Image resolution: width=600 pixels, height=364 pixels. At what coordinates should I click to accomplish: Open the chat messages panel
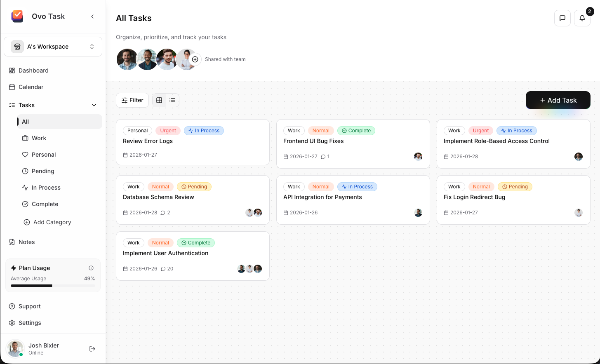[562, 18]
